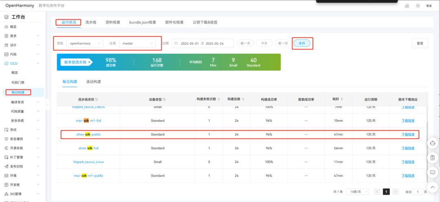Click the 环境 environment icon in sidebar
Screen dimensions: 440x202
pos(6,176)
